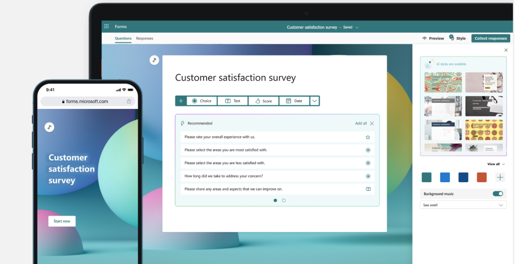Add a Choice question
The width and height of the screenshot is (515, 264).
(202, 101)
